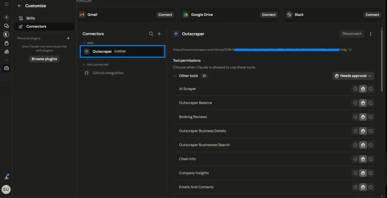Screen dimensions: 387x198
Task: Open the linked circles icon in sidebar
Action: point(6,51)
